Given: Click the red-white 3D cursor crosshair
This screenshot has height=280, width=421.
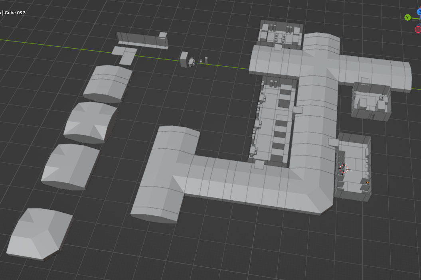Looking at the screenshot, I should pyautogui.click(x=344, y=169).
